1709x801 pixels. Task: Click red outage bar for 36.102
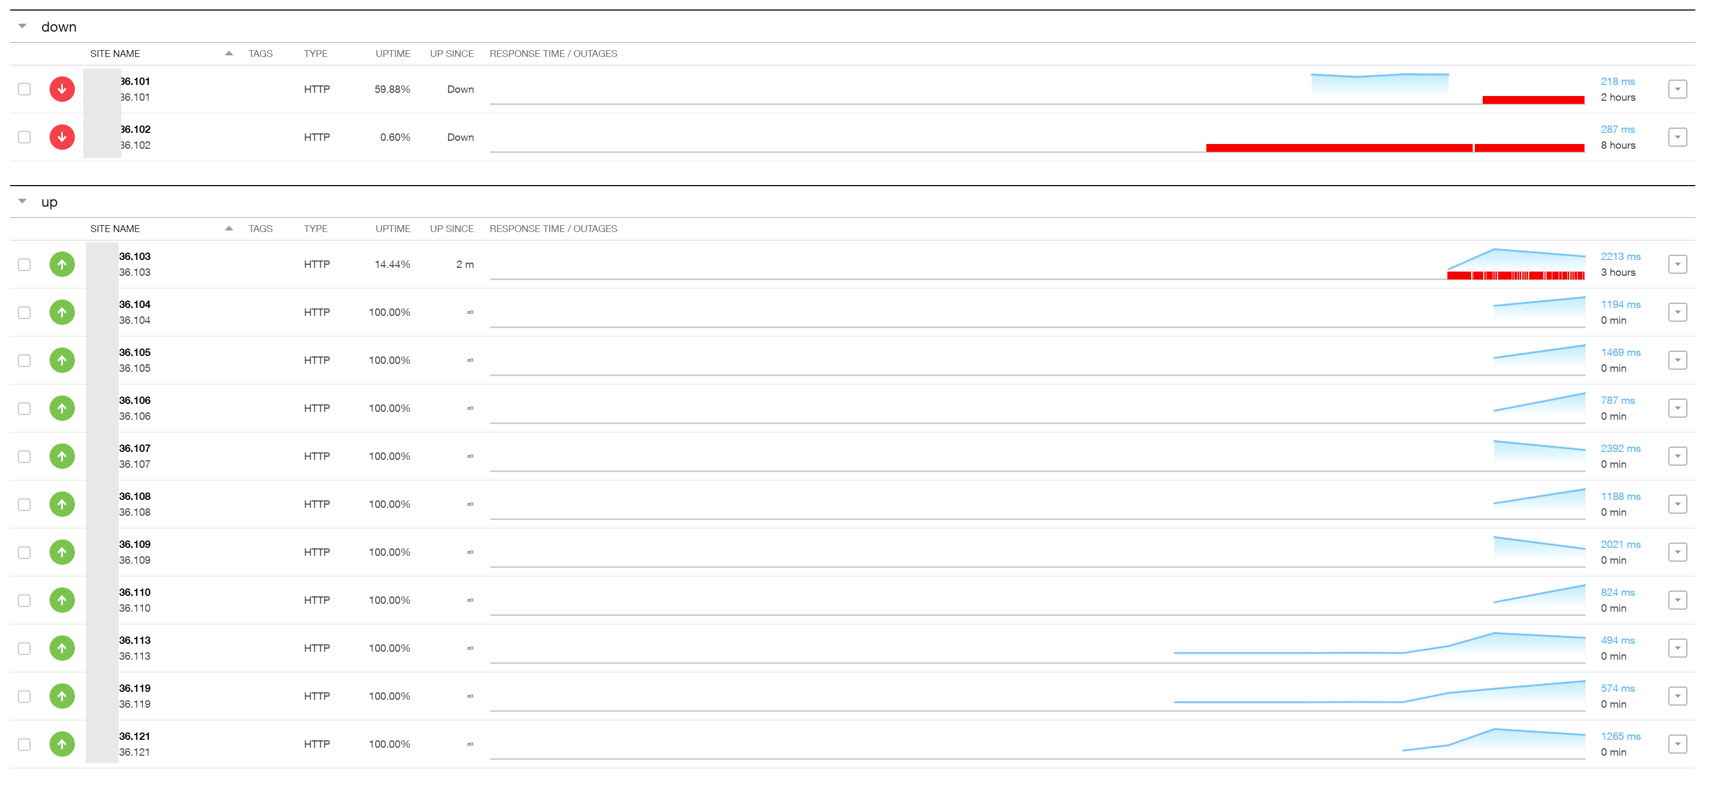click(1338, 148)
